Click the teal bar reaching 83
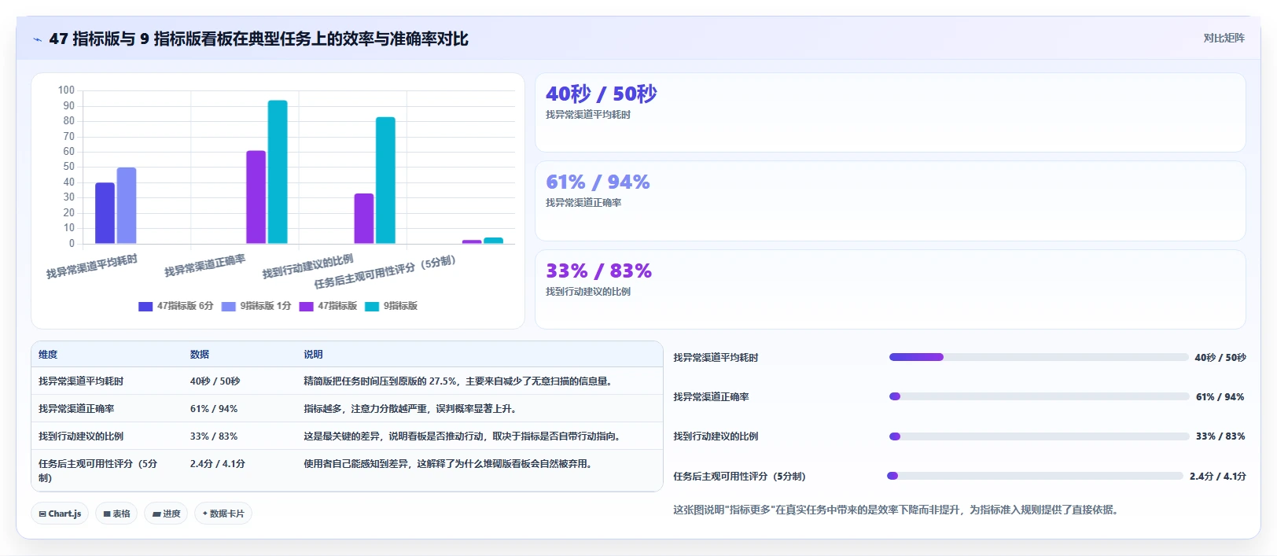 point(385,180)
